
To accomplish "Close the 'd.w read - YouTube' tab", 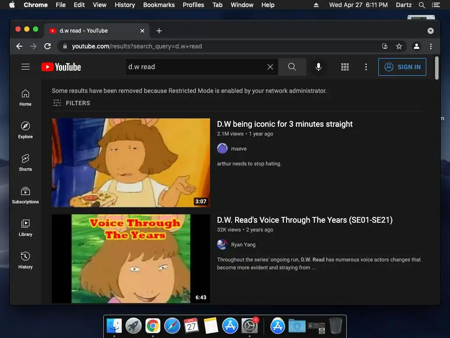I will point(142,31).
